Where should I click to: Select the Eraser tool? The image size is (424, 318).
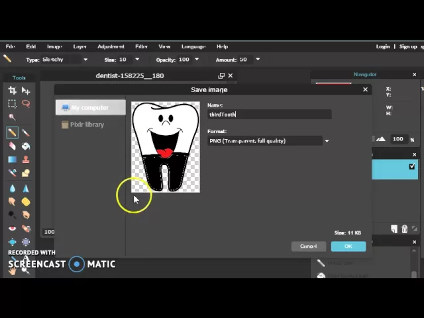[12, 146]
